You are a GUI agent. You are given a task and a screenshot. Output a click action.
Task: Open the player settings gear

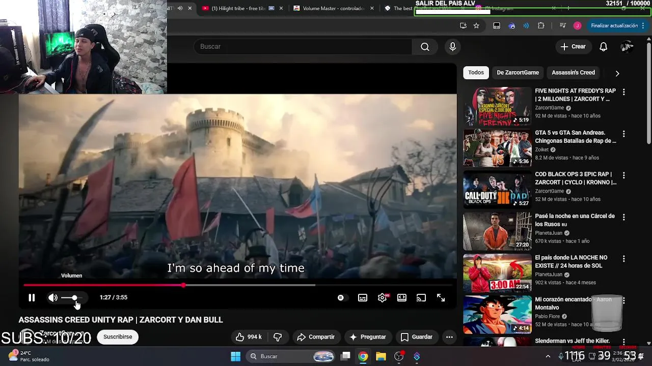click(383, 298)
